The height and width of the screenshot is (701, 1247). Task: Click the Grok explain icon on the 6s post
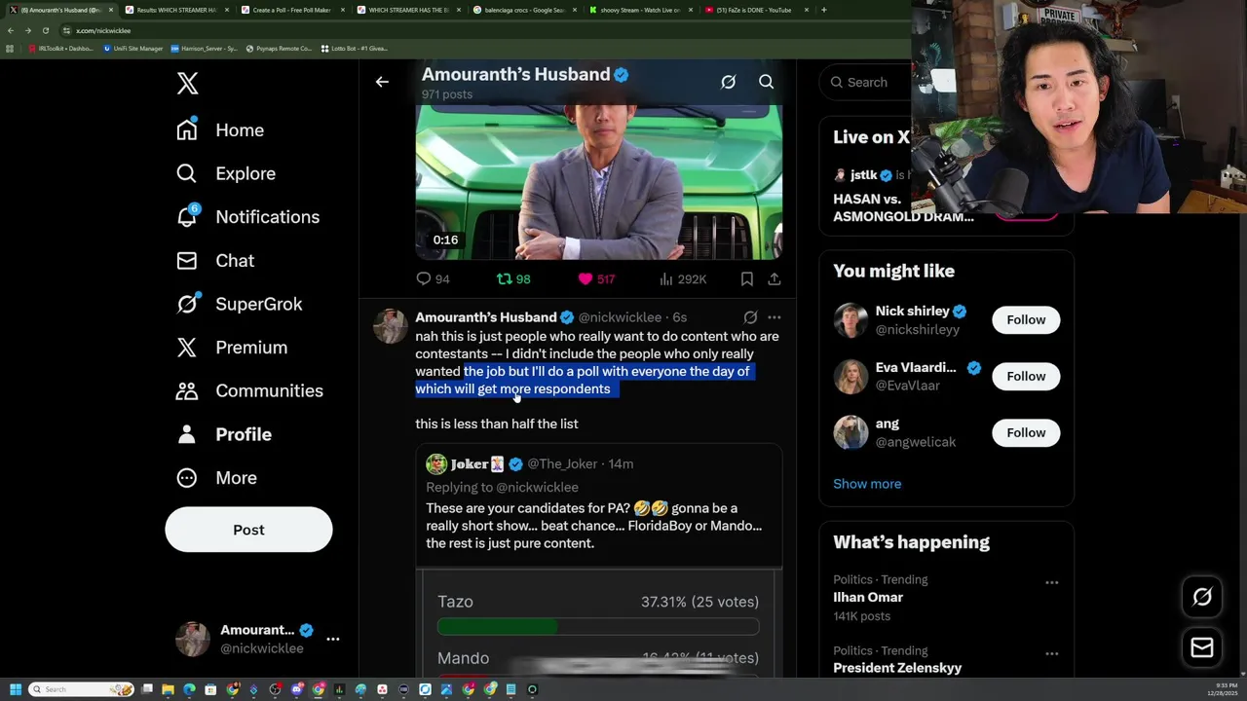click(750, 317)
